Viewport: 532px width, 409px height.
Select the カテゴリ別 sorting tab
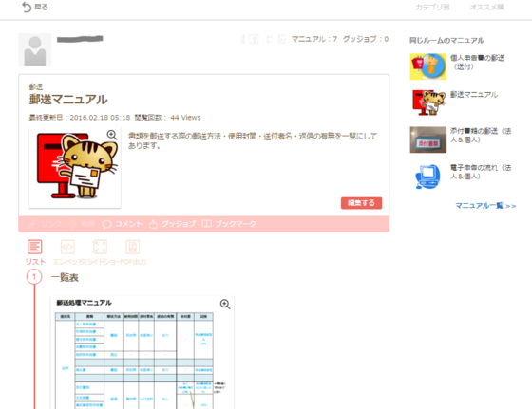tap(432, 7)
